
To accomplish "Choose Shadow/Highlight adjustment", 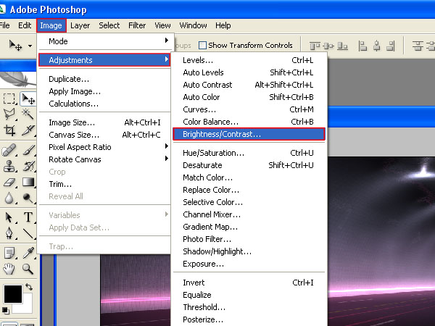I will point(249,251).
